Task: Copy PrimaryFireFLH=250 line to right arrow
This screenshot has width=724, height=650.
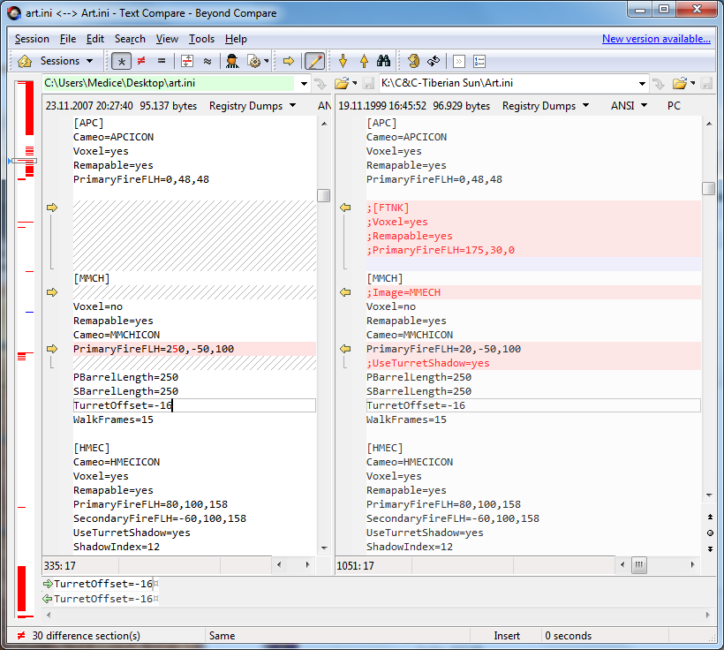Action: pos(52,349)
